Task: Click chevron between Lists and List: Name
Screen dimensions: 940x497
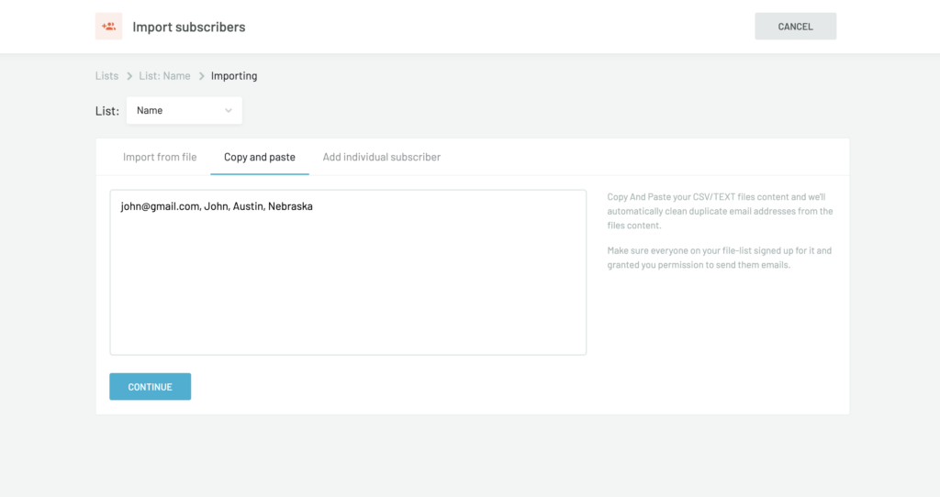Action: point(129,76)
